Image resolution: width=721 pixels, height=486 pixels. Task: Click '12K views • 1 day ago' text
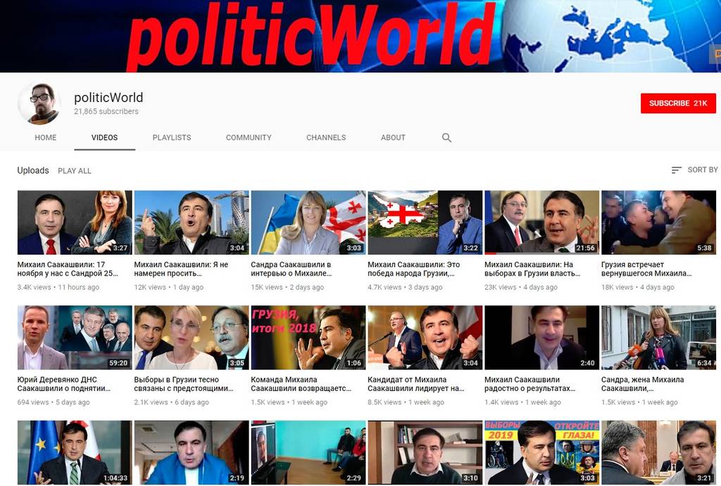pos(169,287)
